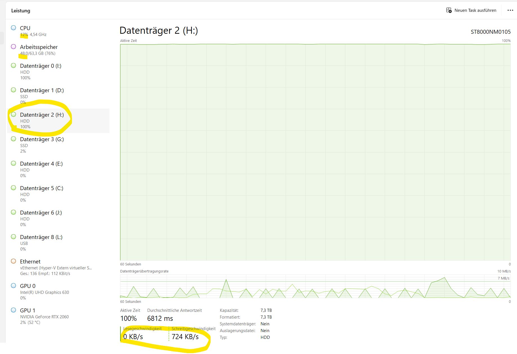Click the vEthernet Hyper-V adapter description

(56, 268)
